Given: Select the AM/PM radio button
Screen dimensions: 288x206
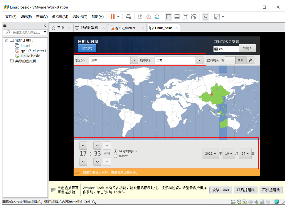Looking at the screenshot, I should click(x=116, y=156).
